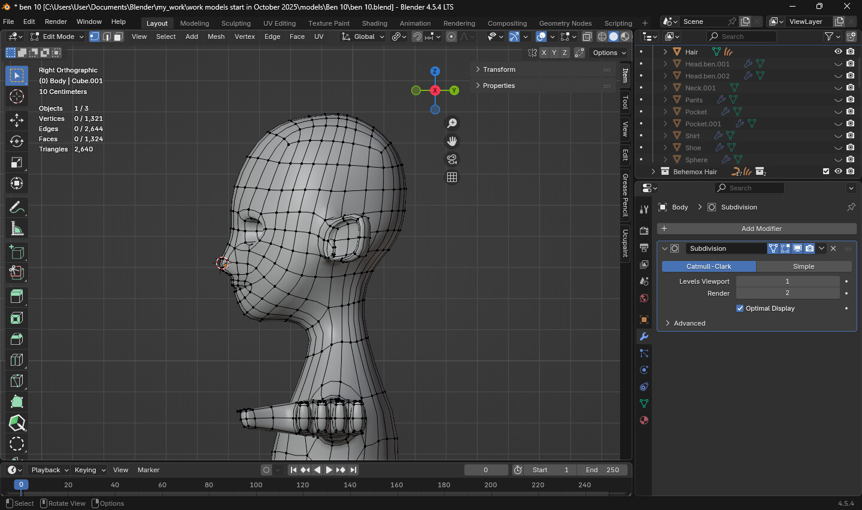The width and height of the screenshot is (862, 510).
Task: Click the zoom magnifier viewport icon
Action: point(452,123)
